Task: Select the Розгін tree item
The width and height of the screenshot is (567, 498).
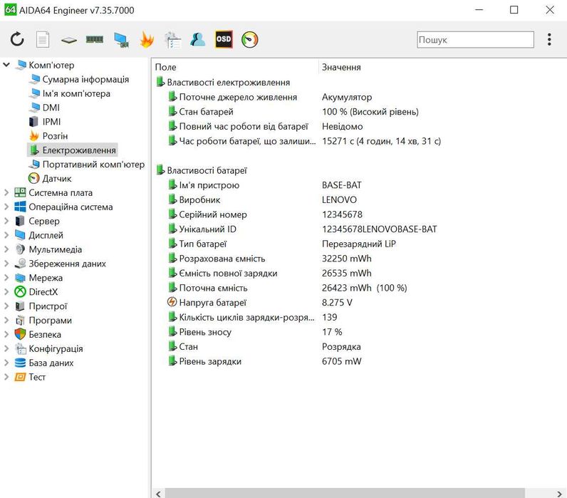Action: 55,135
